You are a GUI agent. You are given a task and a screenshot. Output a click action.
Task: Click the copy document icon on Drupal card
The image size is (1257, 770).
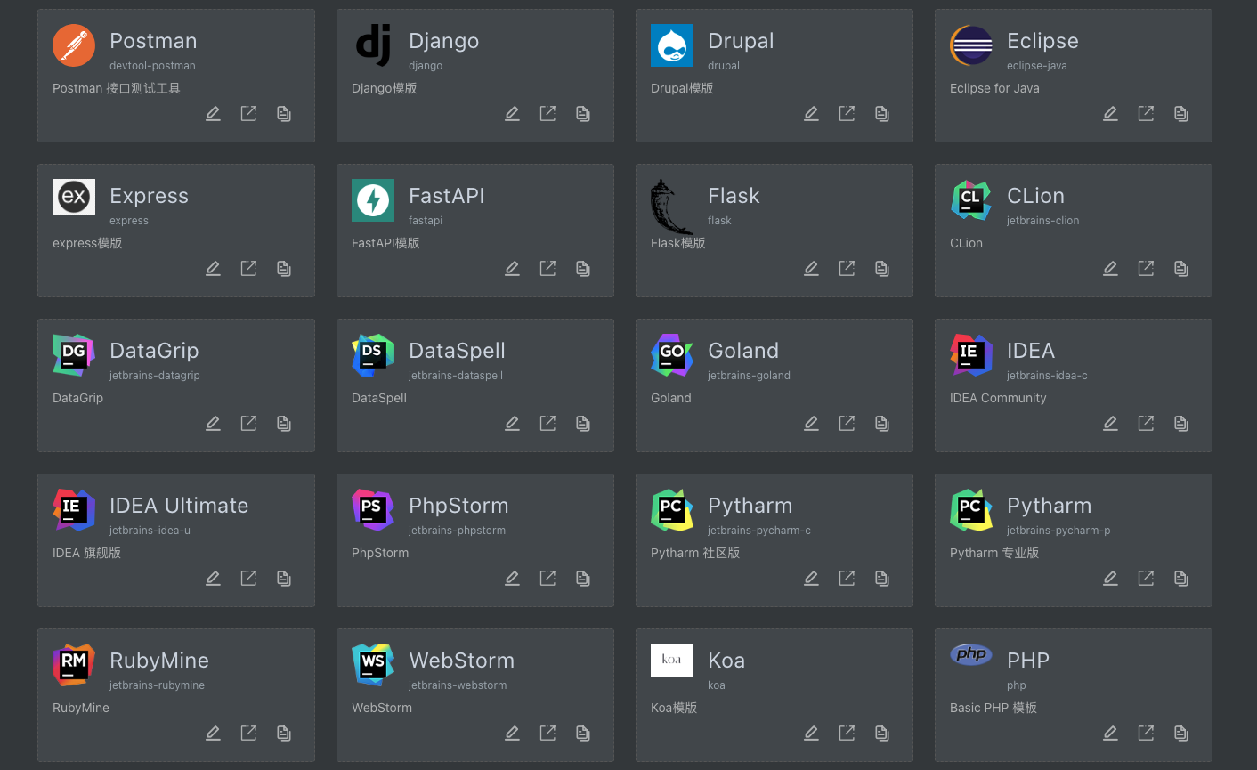[882, 114]
